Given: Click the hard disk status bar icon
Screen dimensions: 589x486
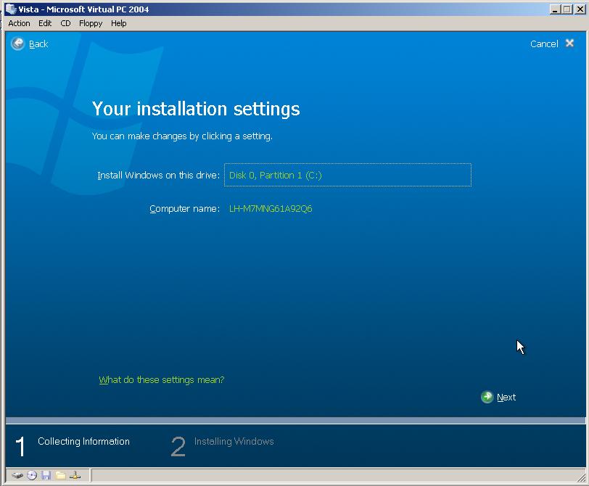Looking at the screenshot, I should [x=17, y=476].
